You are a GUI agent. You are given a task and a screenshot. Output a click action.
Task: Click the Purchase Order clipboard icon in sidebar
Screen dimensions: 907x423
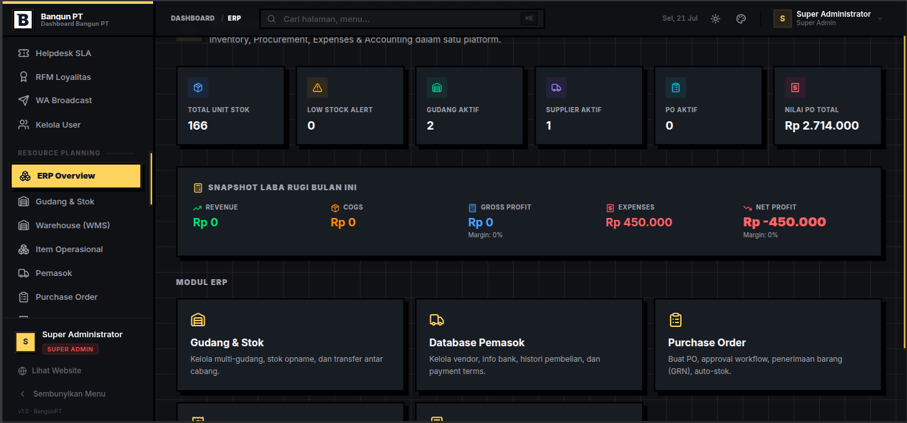(24, 297)
